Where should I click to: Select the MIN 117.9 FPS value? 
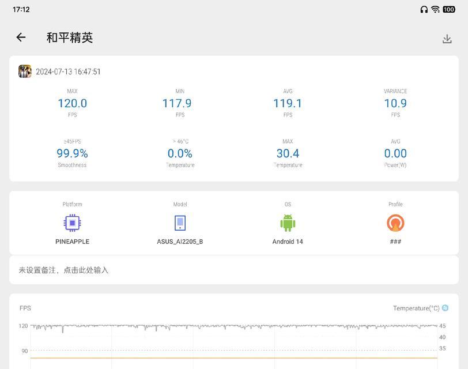tap(177, 103)
